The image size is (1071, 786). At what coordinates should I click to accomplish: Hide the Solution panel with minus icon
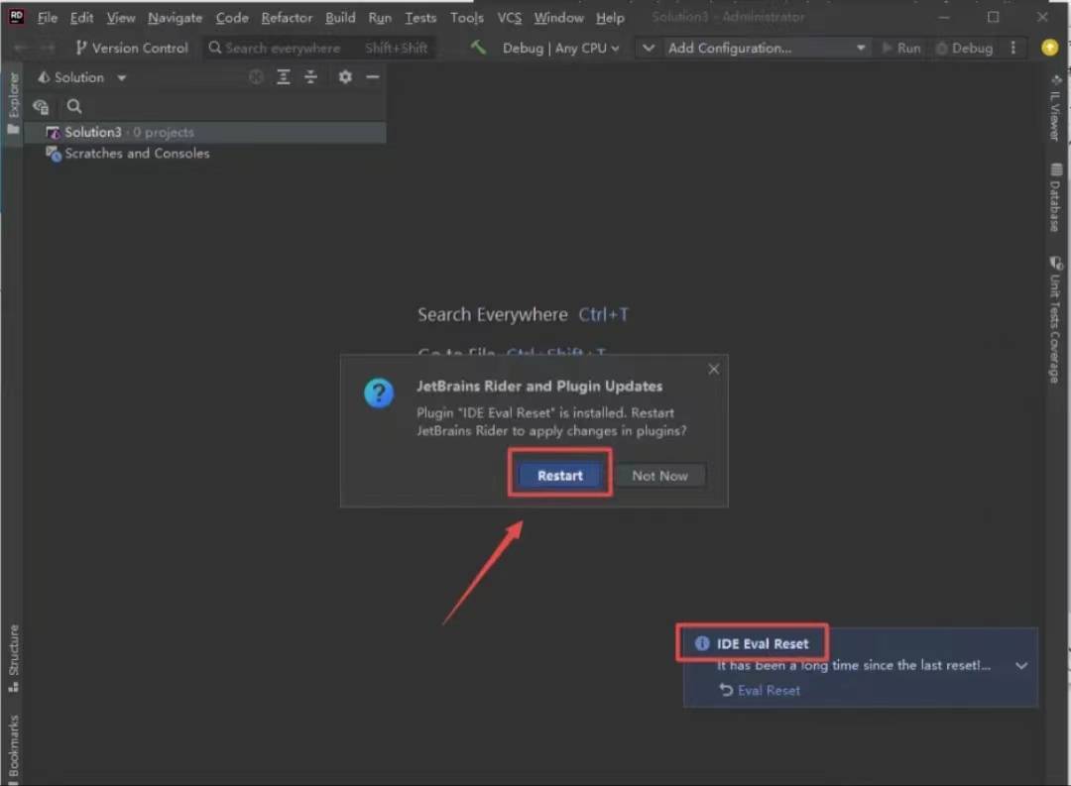coord(372,77)
